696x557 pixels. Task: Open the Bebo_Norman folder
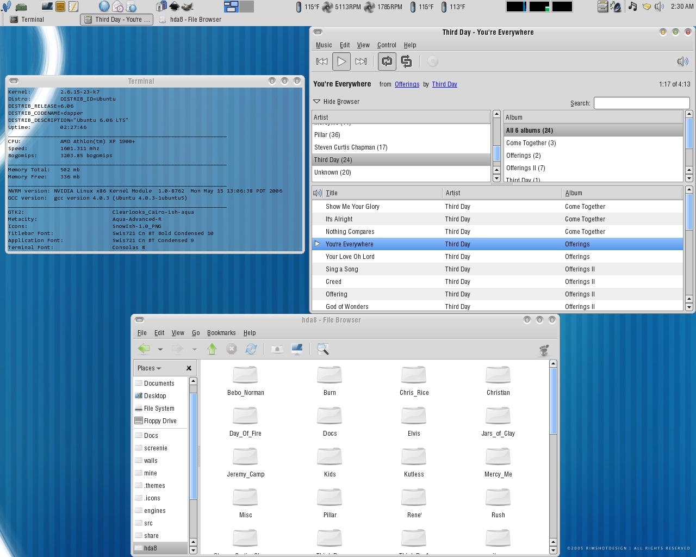click(246, 381)
